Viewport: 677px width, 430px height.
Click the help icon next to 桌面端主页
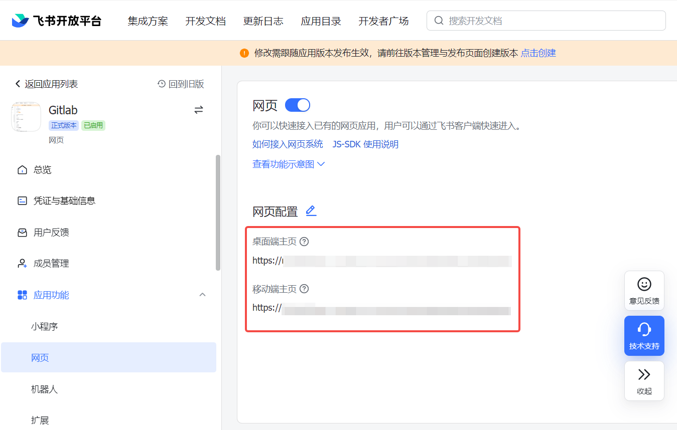coord(304,242)
